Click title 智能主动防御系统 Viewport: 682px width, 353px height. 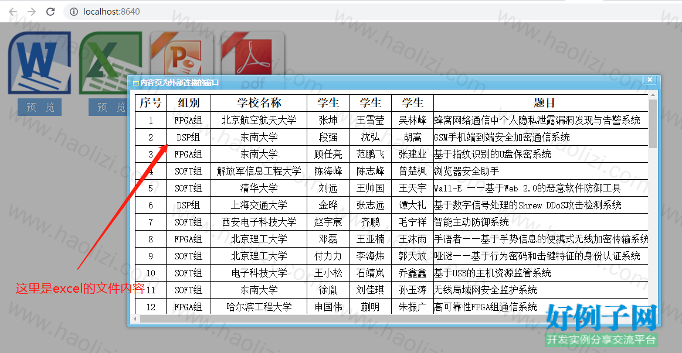[x=471, y=222]
